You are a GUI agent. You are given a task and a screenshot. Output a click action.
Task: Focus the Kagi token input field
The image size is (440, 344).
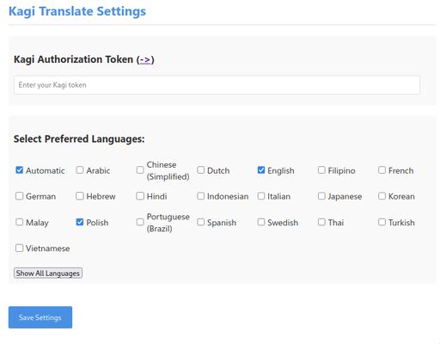pos(217,85)
